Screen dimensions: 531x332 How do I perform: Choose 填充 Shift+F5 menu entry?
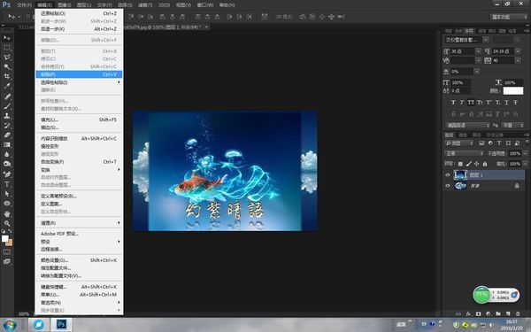[79, 120]
